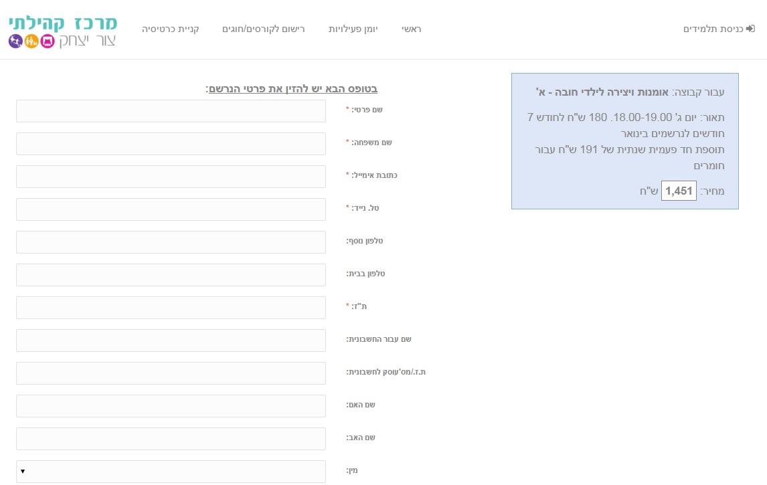
Task: Go to the ראשי home page
Action: pyautogui.click(x=411, y=29)
